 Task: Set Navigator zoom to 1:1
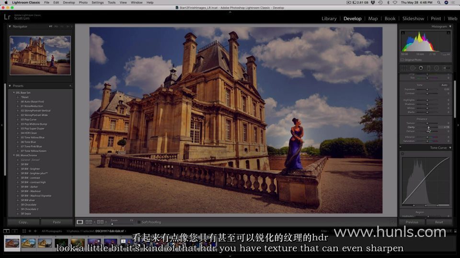(62, 27)
